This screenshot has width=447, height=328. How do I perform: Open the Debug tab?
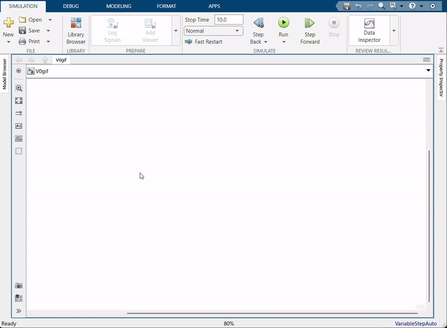[x=71, y=6]
